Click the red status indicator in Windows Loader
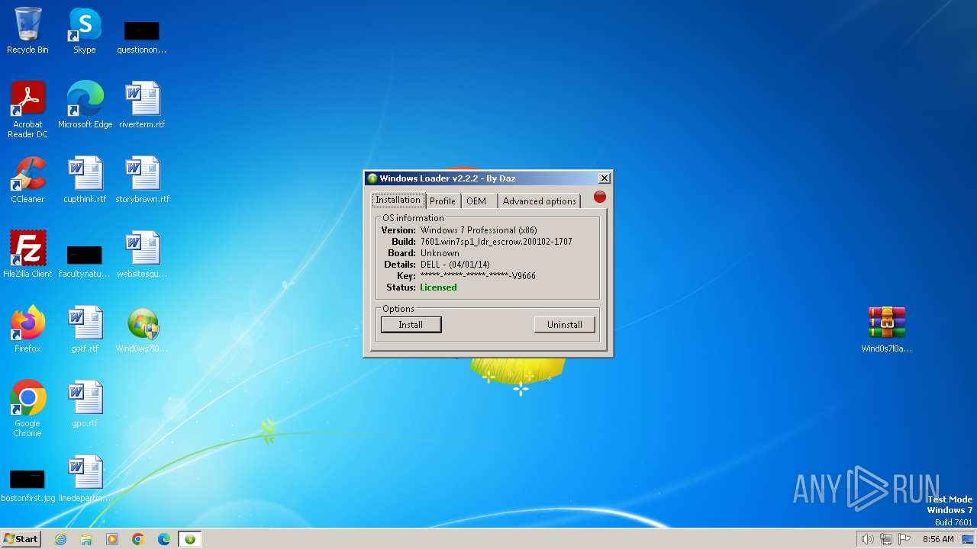The height and width of the screenshot is (549, 977). pos(600,197)
